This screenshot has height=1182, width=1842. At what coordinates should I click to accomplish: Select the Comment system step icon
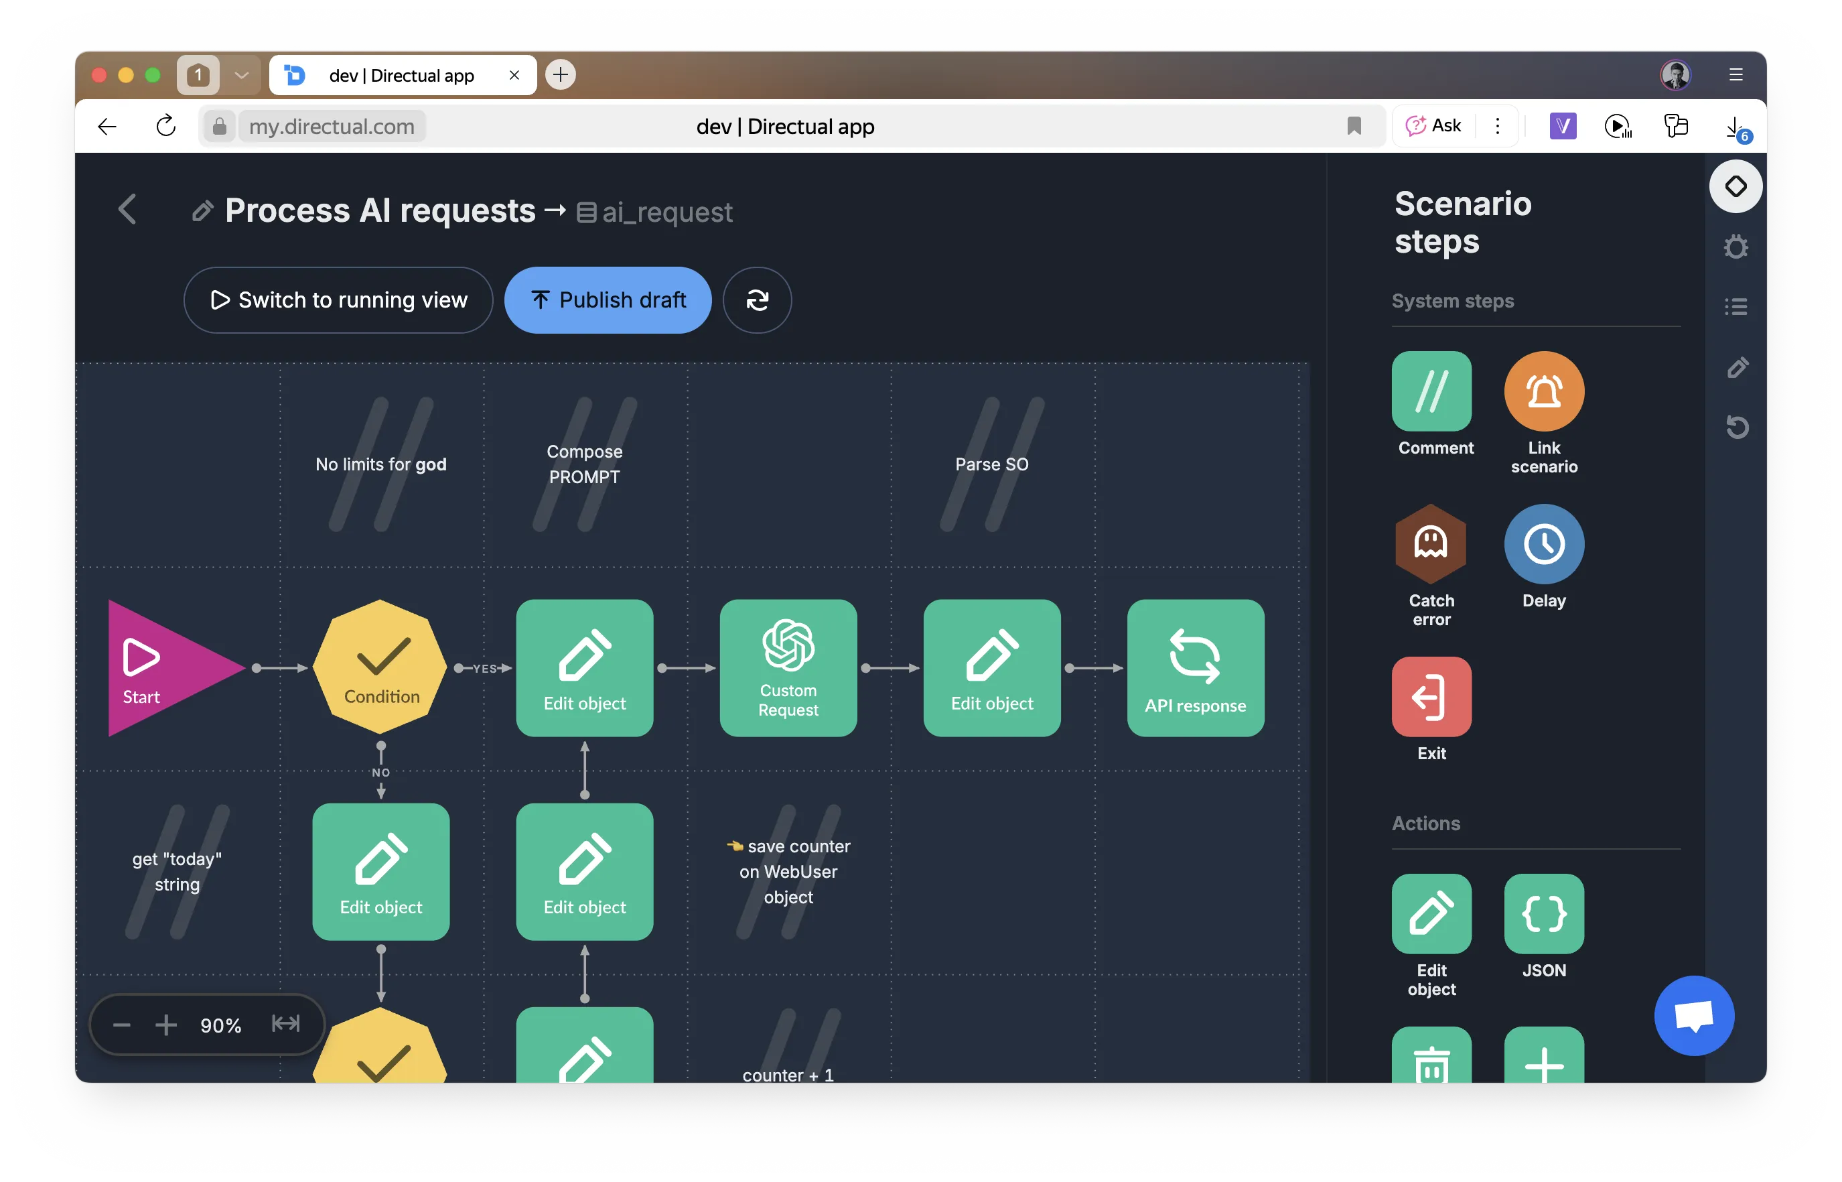click(x=1431, y=391)
